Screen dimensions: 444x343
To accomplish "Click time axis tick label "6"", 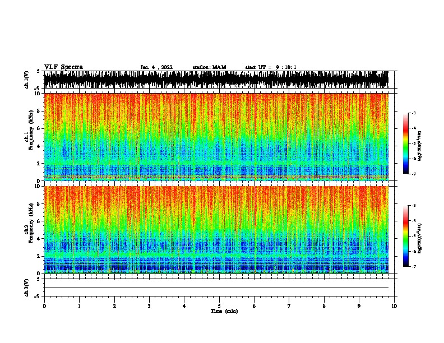I will 255,306.
